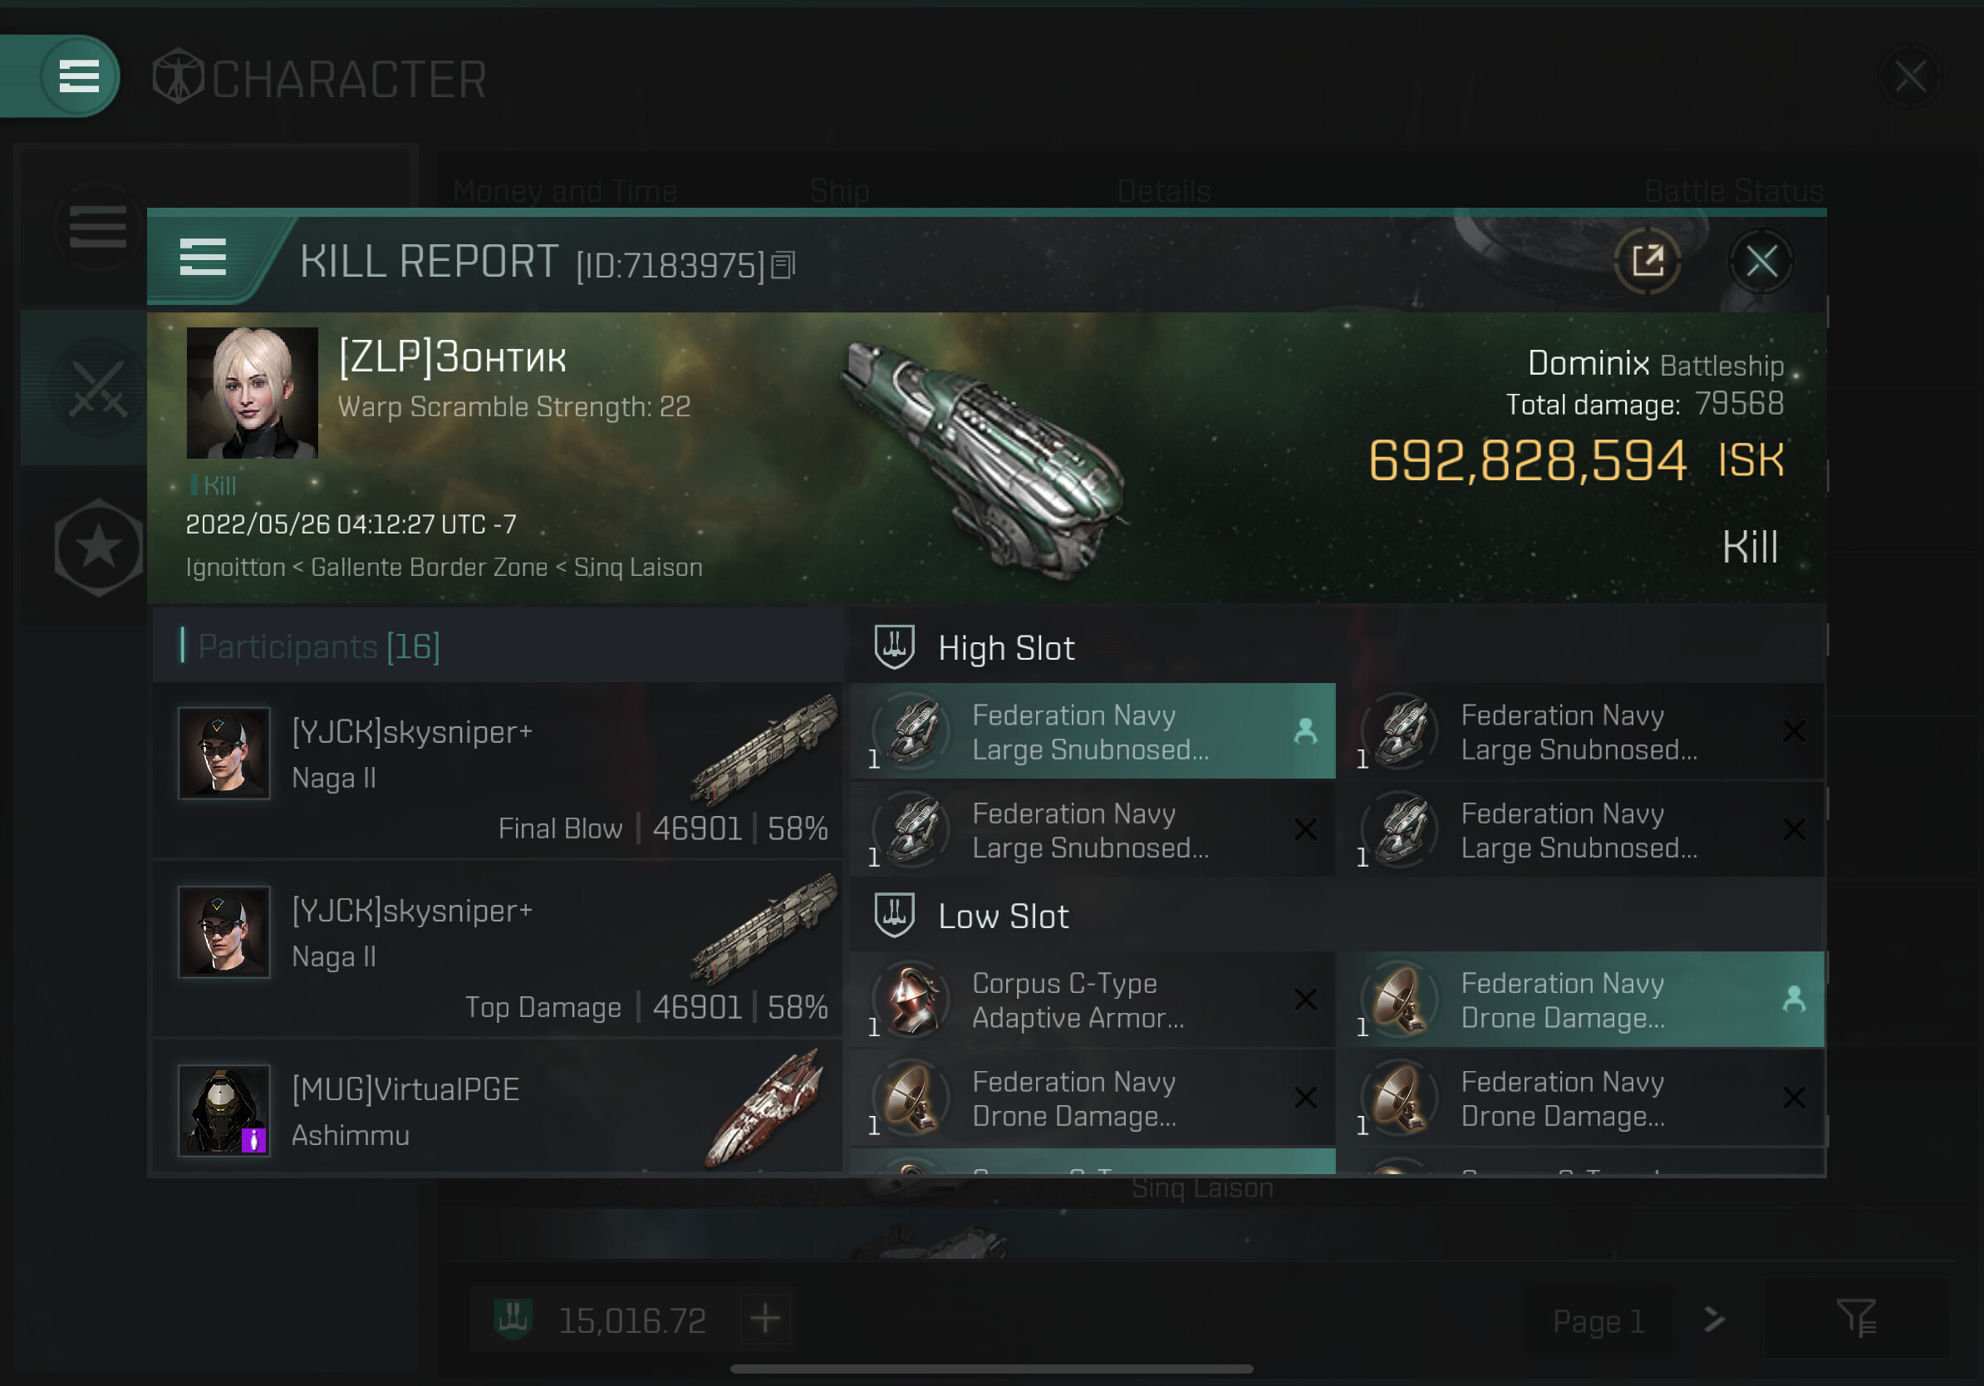Viewport: 1984px width, 1386px height.
Task: Expand the Low Slot section header
Action: coord(1338,916)
